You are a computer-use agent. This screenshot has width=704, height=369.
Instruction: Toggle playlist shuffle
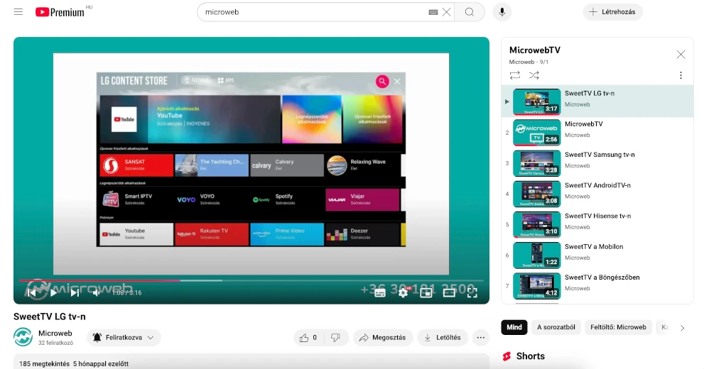[x=534, y=75]
